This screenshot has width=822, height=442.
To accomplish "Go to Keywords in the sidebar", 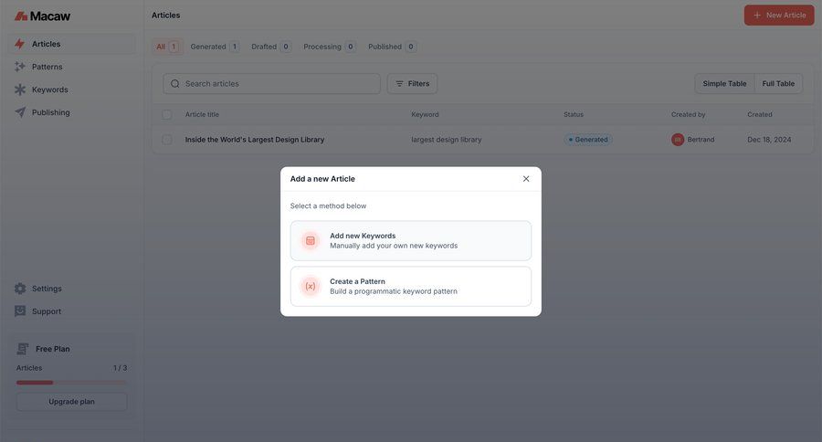I will click(72, 89).
